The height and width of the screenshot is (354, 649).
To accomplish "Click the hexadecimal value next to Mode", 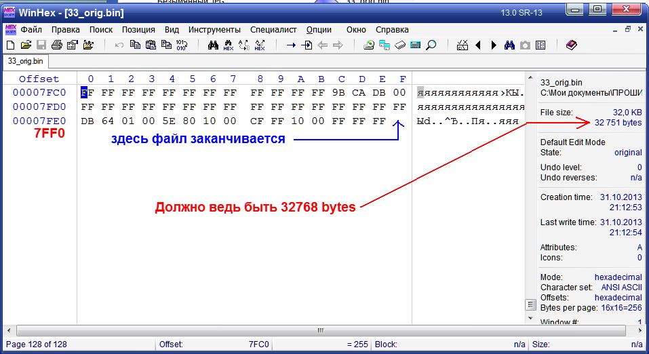I will tap(618, 277).
